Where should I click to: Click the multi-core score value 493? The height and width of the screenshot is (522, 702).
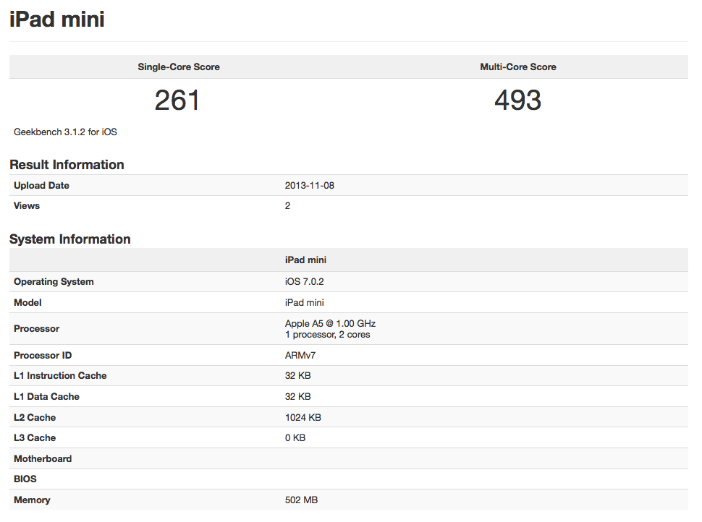[518, 100]
